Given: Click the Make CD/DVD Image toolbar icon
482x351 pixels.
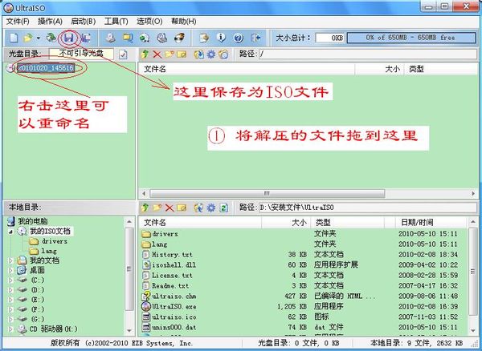Looking at the screenshot, I should [x=110, y=38].
